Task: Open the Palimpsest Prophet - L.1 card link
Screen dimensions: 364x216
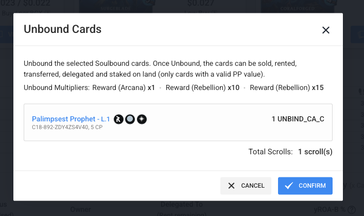Action: pyautogui.click(x=71, y=119)
